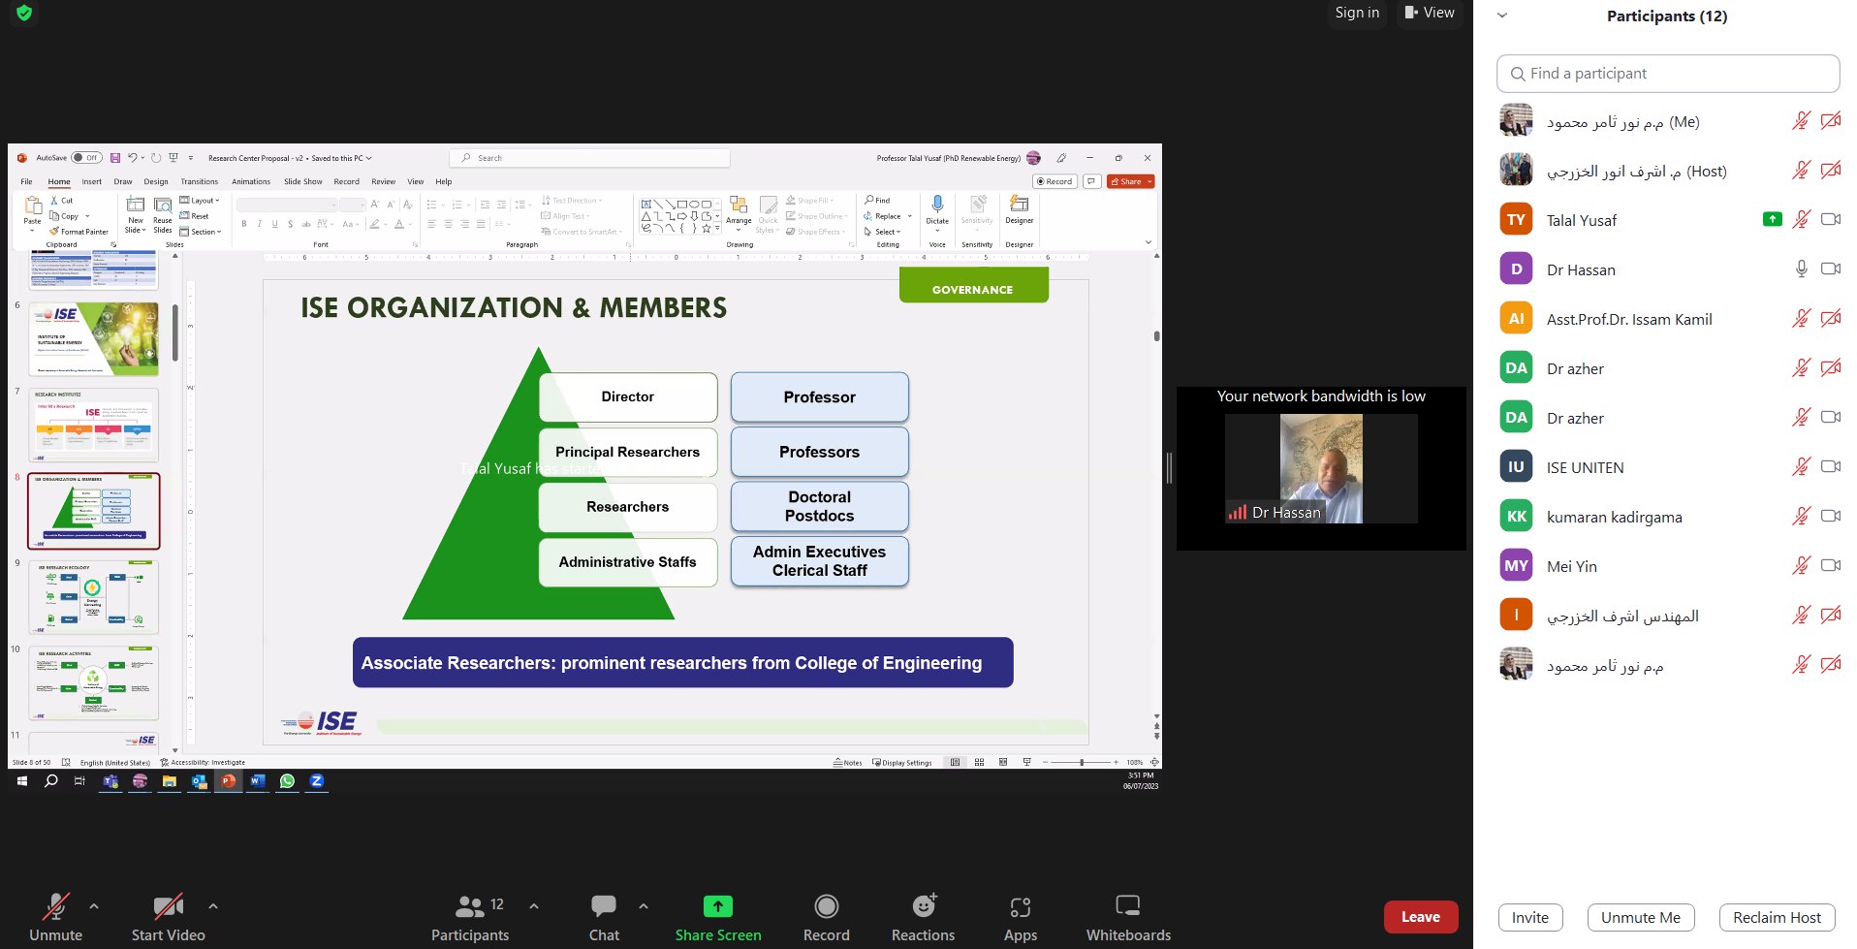Open the Apps icon in Zoom toolbar
The width and height of the screenshot is (1857, 949).
tap(1020, 906)
